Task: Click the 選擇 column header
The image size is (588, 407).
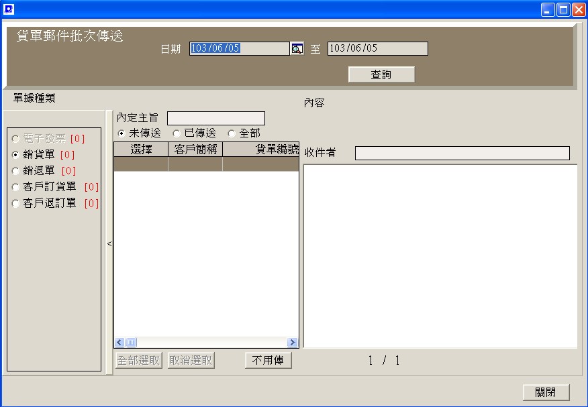Action: click(x=141, y=150)
